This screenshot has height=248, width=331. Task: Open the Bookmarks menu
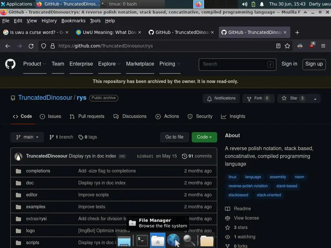pyautogui.click(x=73, y=21)
